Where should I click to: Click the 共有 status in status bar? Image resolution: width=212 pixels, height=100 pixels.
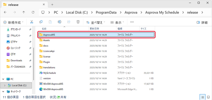[62, 97]
